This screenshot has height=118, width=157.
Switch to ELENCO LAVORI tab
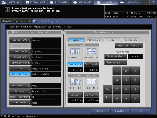pos(35,2)
